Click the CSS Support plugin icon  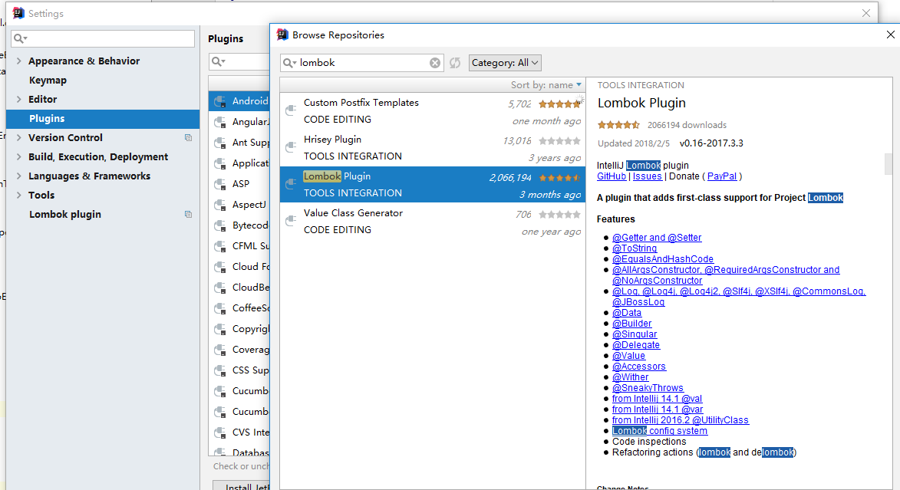coord(220,370)
